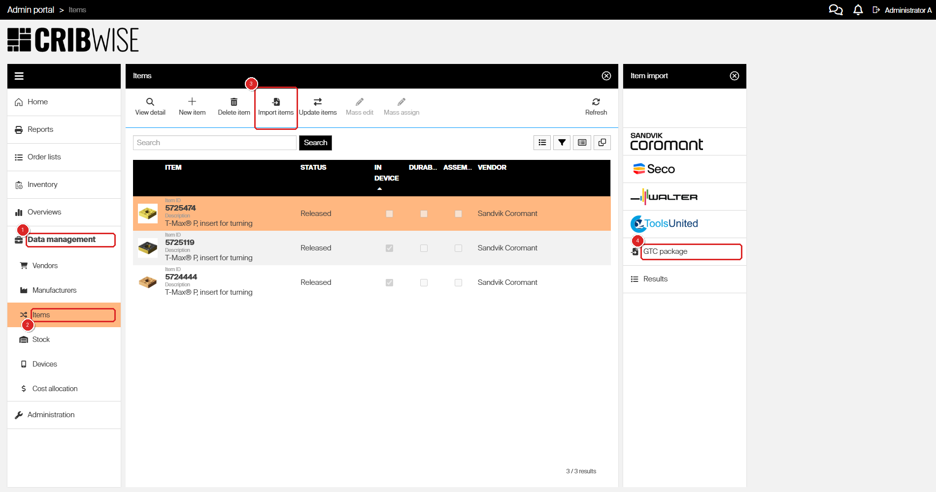Click the Mass assign tool
The width and height of the screenshot is (936, 492).
[401, 106]
